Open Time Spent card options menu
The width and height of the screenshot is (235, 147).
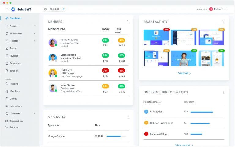(224, 93)
